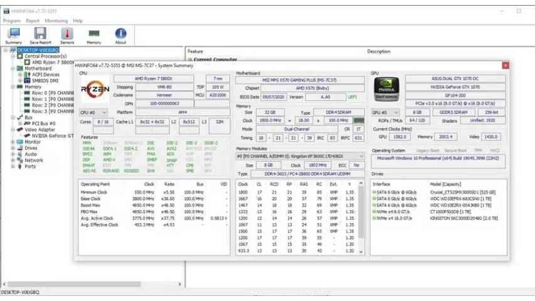Click the Save Report floppy disk icon
The height and width of the screenshot is (301, 535).
40,33
